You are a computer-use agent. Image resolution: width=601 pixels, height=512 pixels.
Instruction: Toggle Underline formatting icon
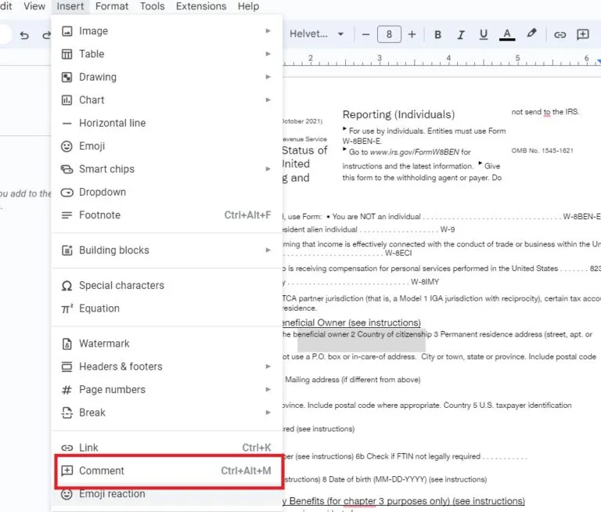[x=484, y=34]
